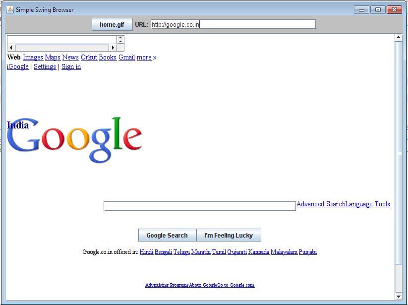This screenshot has height=305, width=408.
Task: Open the Images link
Action: tap(33, 57)
